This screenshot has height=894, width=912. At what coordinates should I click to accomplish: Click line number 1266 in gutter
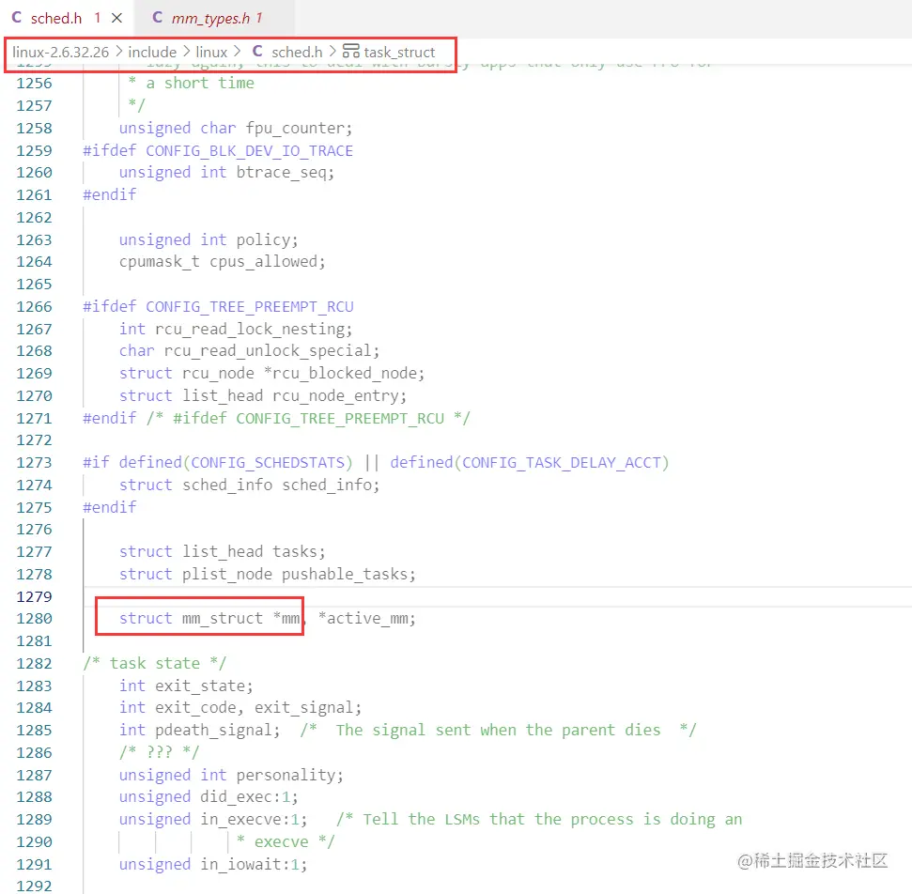point(34,306)
